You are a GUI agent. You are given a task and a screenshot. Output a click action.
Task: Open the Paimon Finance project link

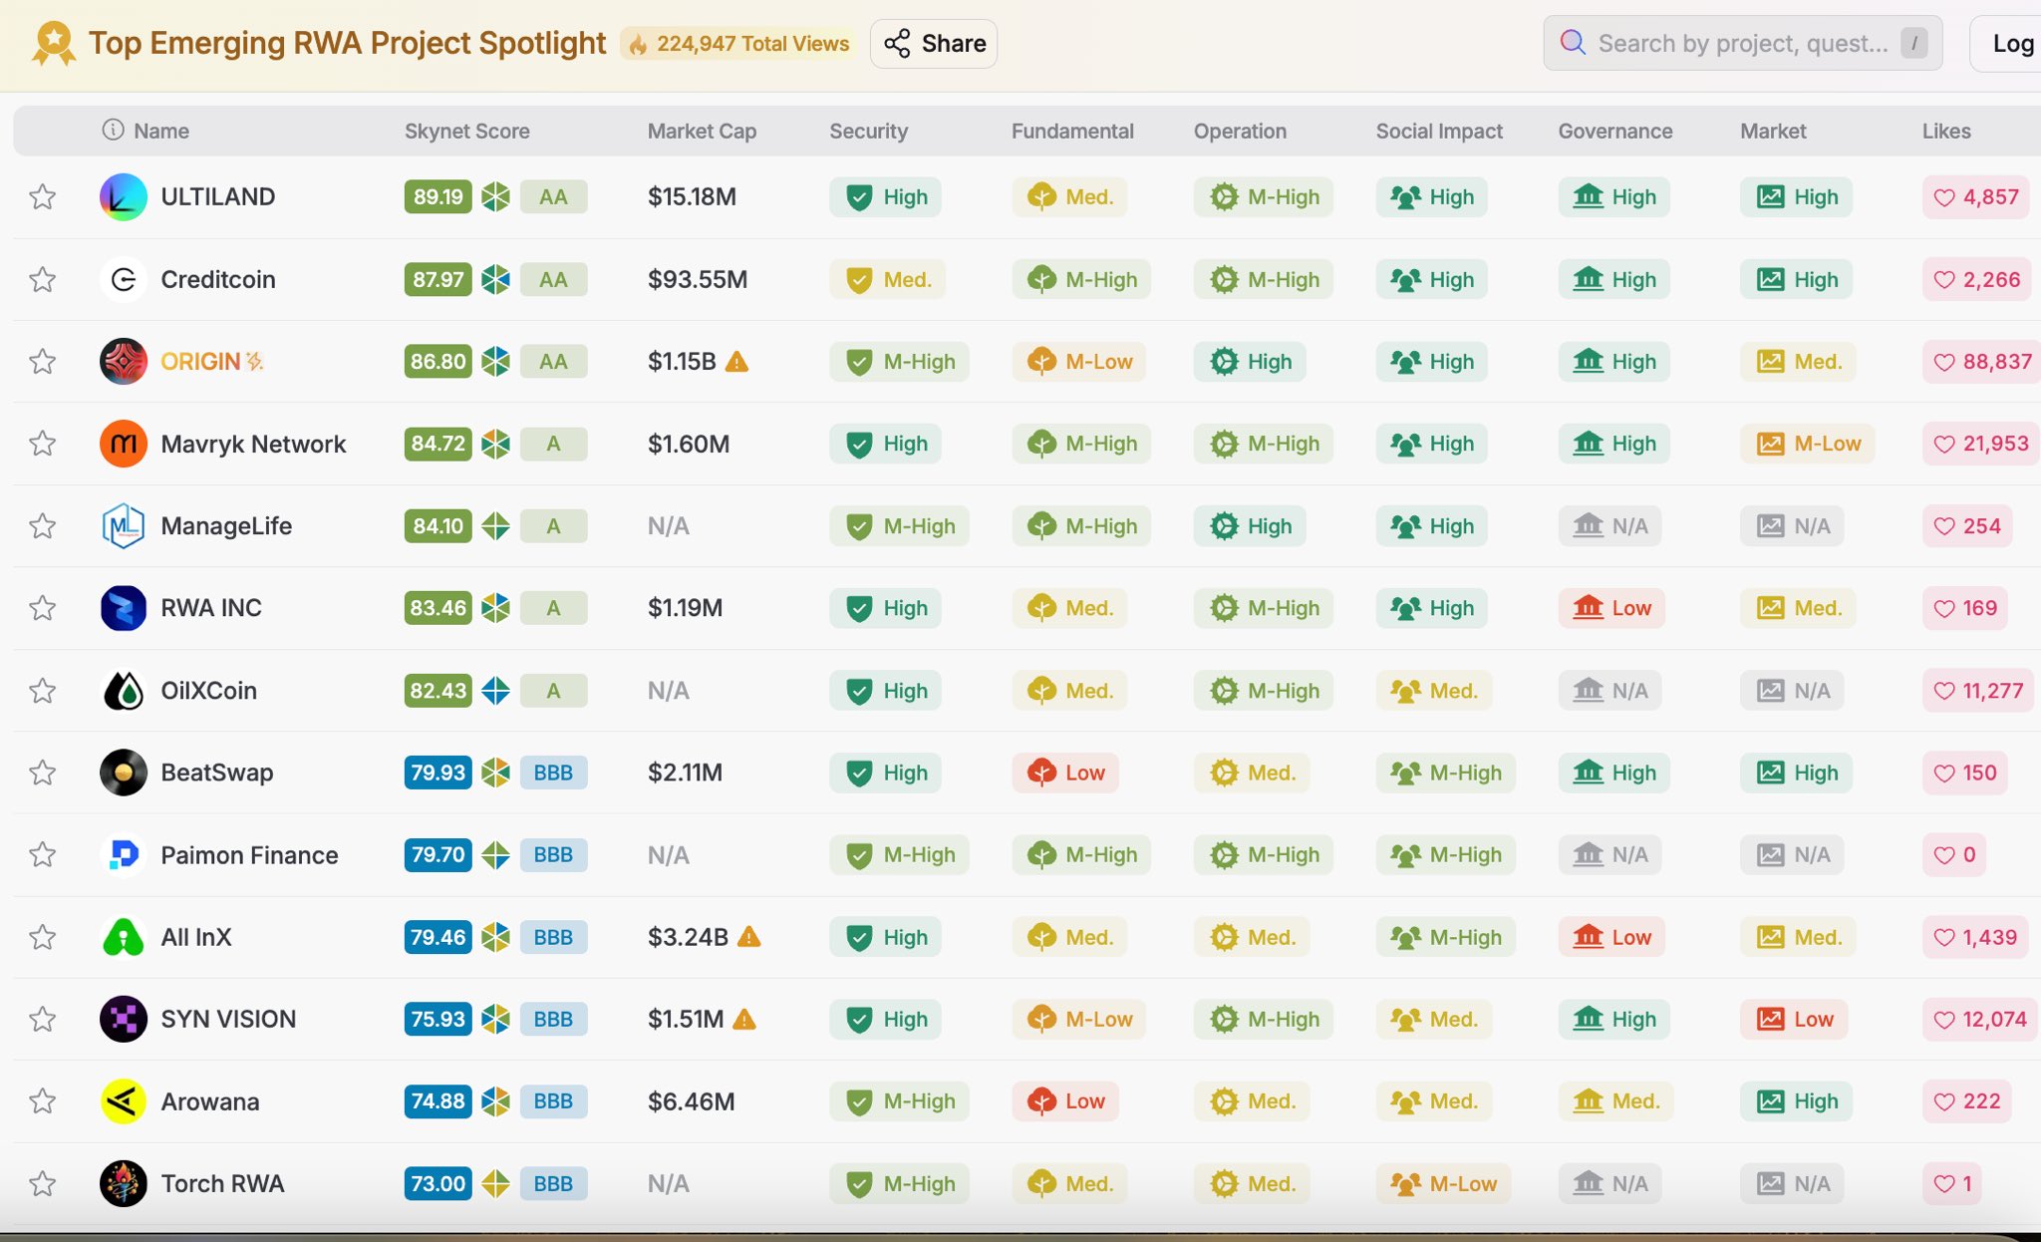click(x=249, y=855)
